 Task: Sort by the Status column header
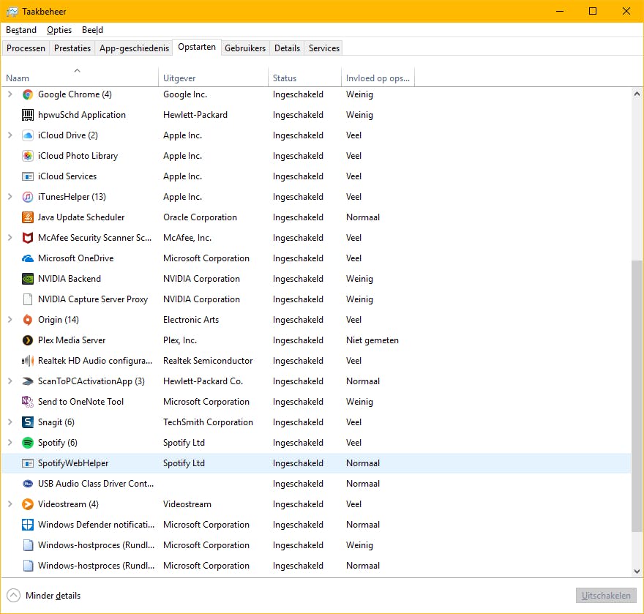click(x=304, y=78)
